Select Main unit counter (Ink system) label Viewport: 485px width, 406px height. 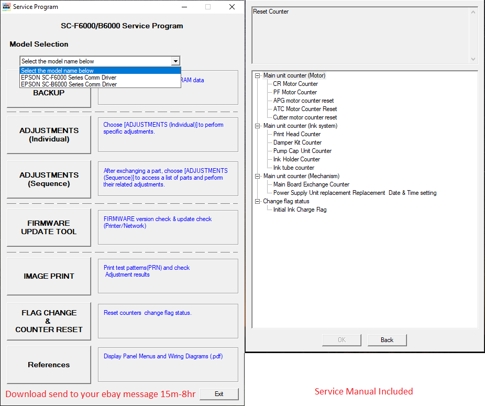click(300, 126)
